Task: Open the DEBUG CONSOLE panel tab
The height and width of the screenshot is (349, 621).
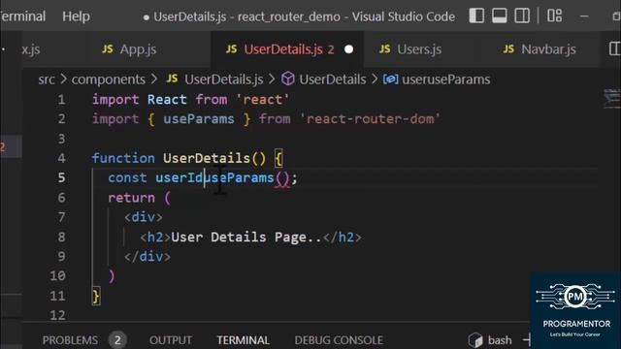Action: (x=339, y=340)
